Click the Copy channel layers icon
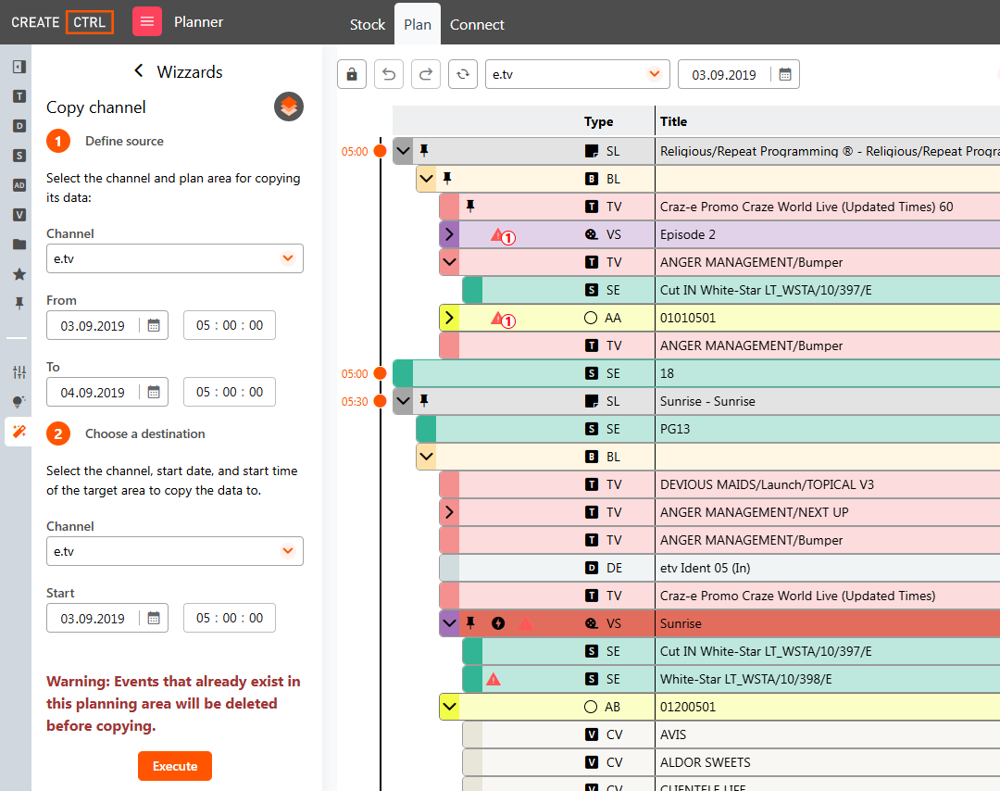This screenshot has width=1000, height=791. 289,107
